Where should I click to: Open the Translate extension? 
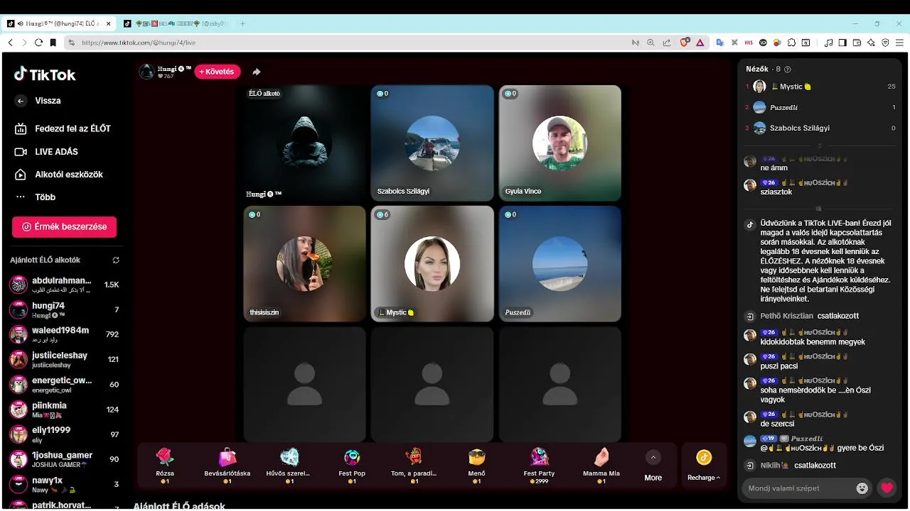[x=719, y=43]
